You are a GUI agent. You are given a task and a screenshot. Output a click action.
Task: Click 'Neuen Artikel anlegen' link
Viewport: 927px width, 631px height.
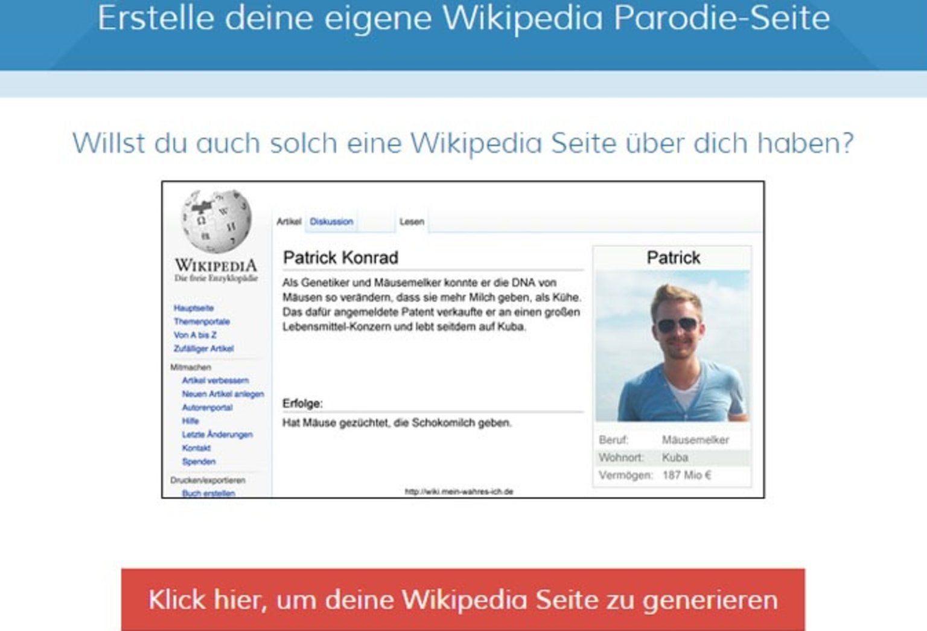click(223, 394)
